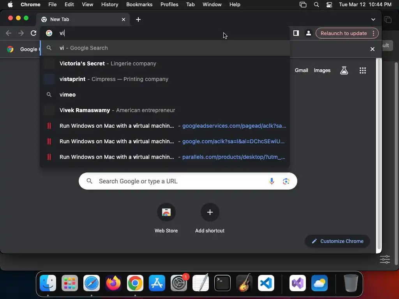This screenshot has height=299, width=399.
Task: Reload the page with the refresh icon
Action: click(34, 33)
